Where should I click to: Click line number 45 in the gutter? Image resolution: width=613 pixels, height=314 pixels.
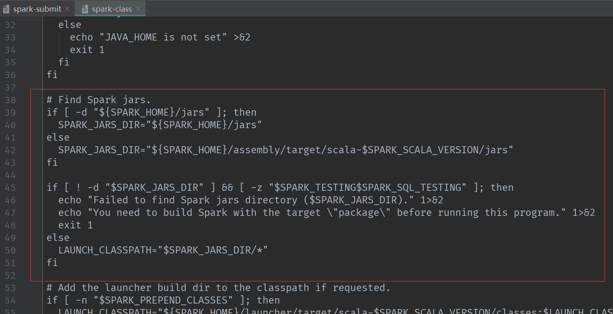pos(10,187)
